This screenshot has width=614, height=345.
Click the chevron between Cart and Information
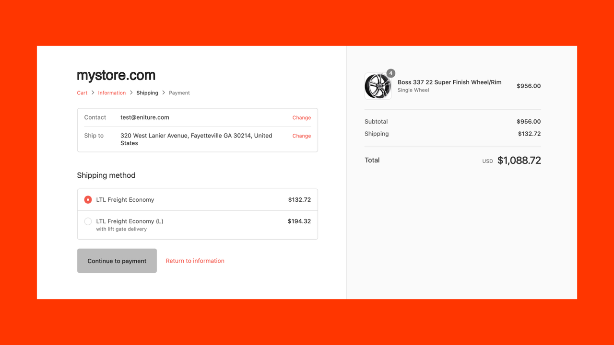click(92, 92)
